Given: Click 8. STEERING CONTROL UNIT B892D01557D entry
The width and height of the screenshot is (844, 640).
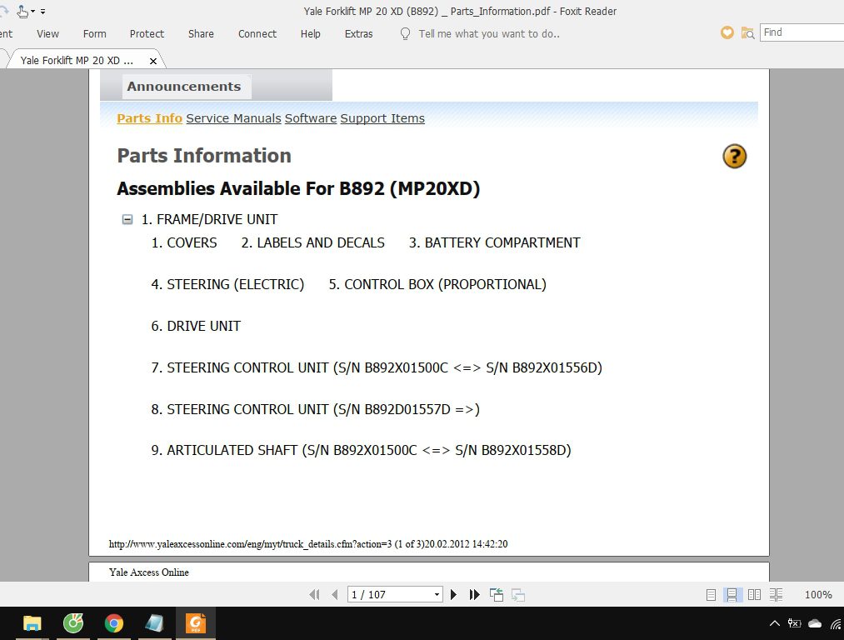Looking at the screenshot, I should pos(315,410).
